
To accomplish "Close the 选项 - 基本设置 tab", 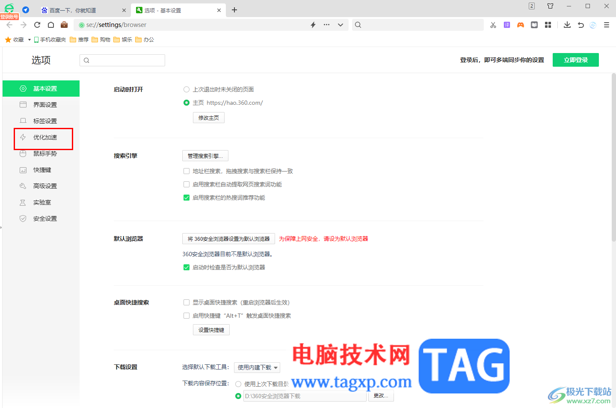I will [x=219, y=10].
